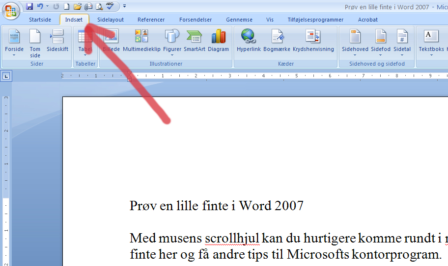
Task: Save document via Quick Access floppy icon
Action: coord(29,6)
